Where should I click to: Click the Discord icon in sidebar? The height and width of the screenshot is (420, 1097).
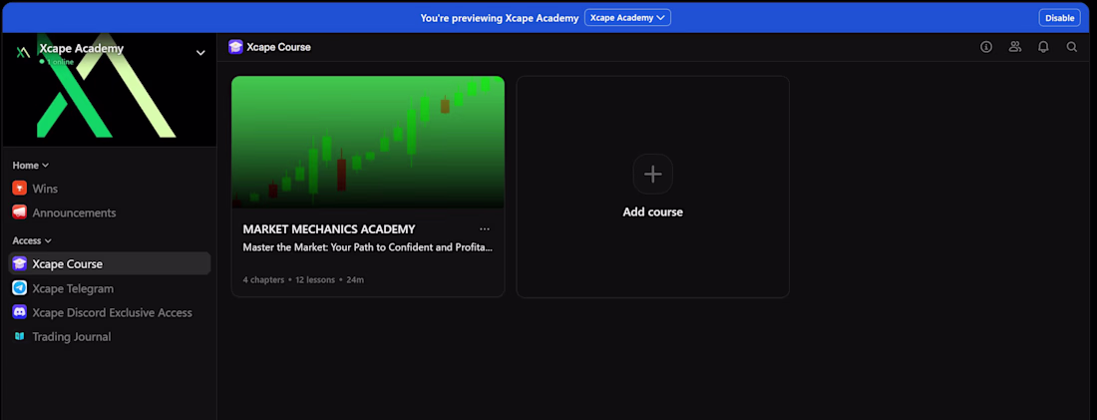20,312
